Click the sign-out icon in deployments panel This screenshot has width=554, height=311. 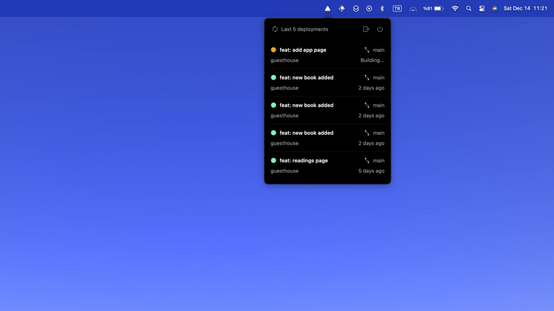click(x=366, y=29)
